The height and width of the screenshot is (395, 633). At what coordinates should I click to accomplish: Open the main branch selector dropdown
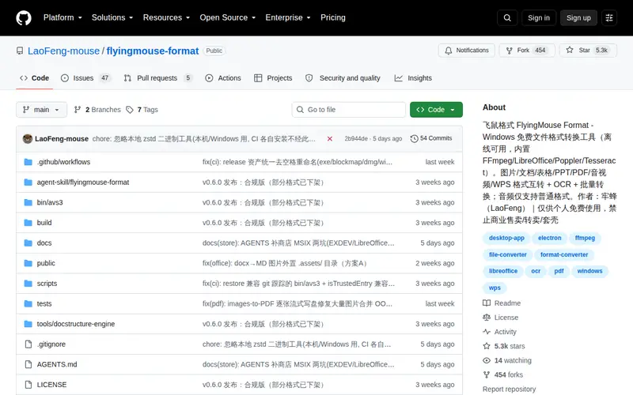point(42,110)
